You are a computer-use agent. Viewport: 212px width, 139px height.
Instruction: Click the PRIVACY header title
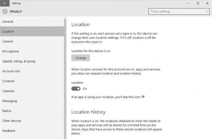click(x=16, y=12)
